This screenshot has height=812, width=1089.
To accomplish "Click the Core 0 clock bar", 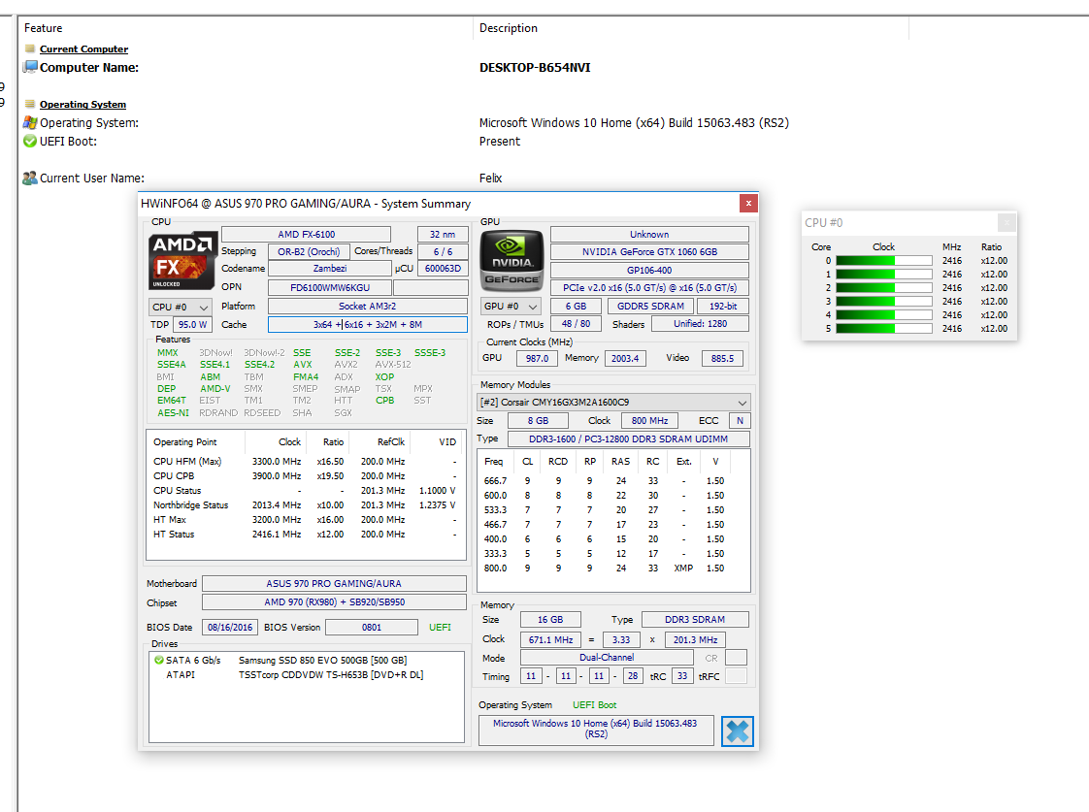I will 883,260.
